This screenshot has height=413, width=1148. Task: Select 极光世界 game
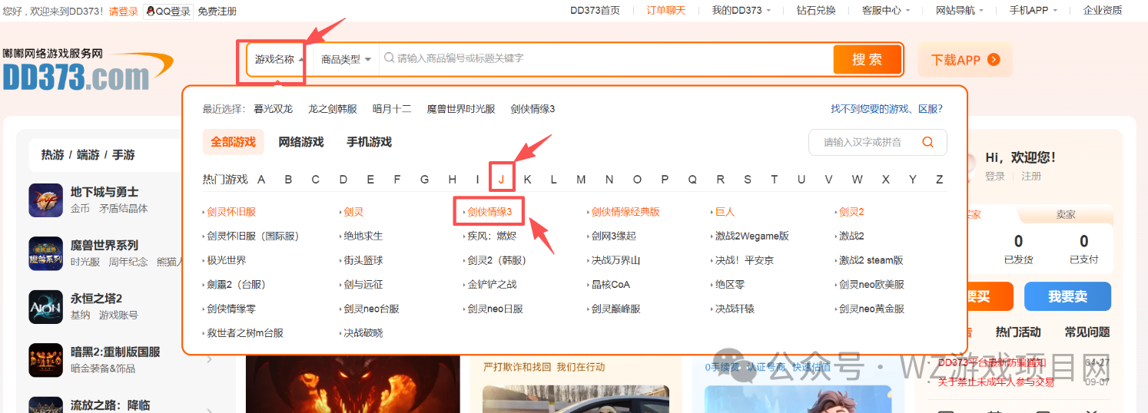point(225,260)
